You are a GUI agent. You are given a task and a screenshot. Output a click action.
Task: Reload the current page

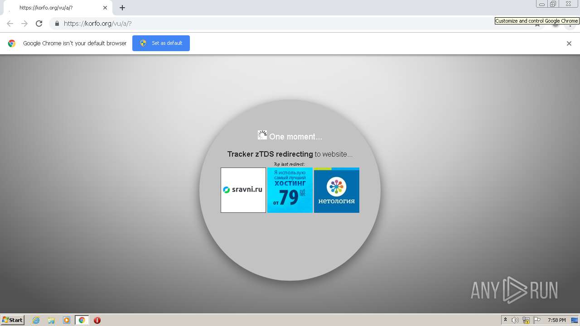[x=39, y=24]
